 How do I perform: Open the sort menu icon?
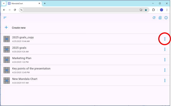point(5,18)
